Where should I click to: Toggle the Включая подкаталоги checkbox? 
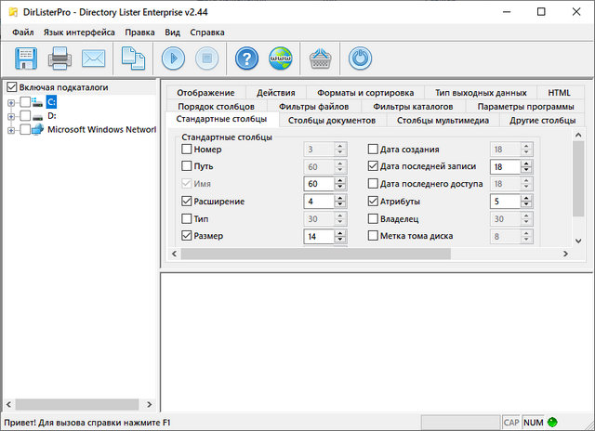pyautogui.click(x=11, y=87)
